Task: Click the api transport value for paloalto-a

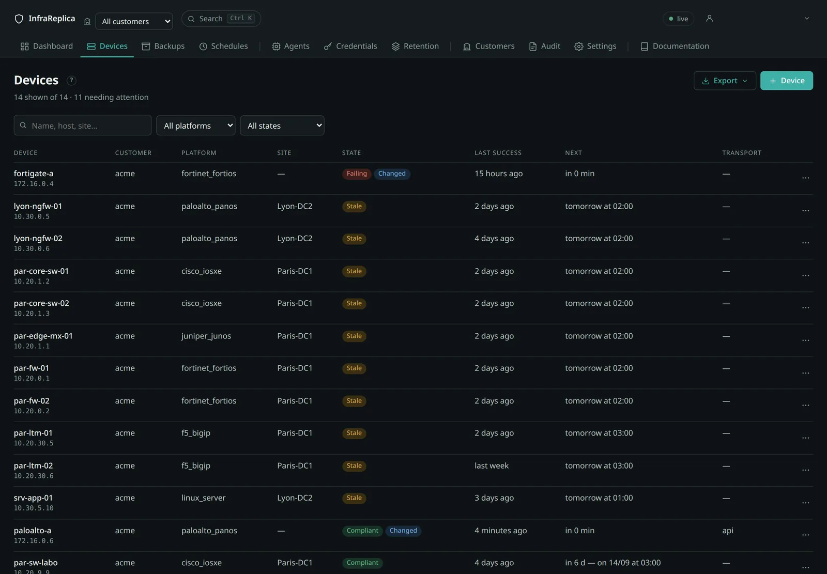Action: tap(728, 531)
